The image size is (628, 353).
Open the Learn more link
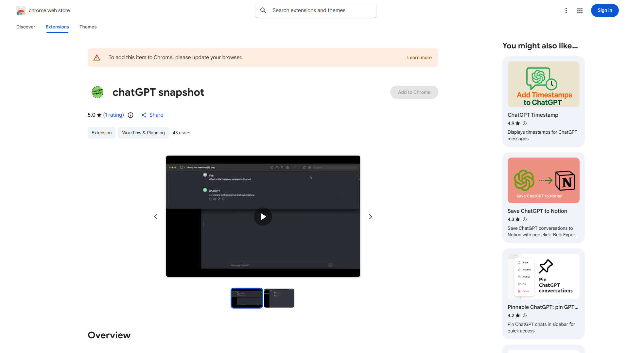pos(419,57)
